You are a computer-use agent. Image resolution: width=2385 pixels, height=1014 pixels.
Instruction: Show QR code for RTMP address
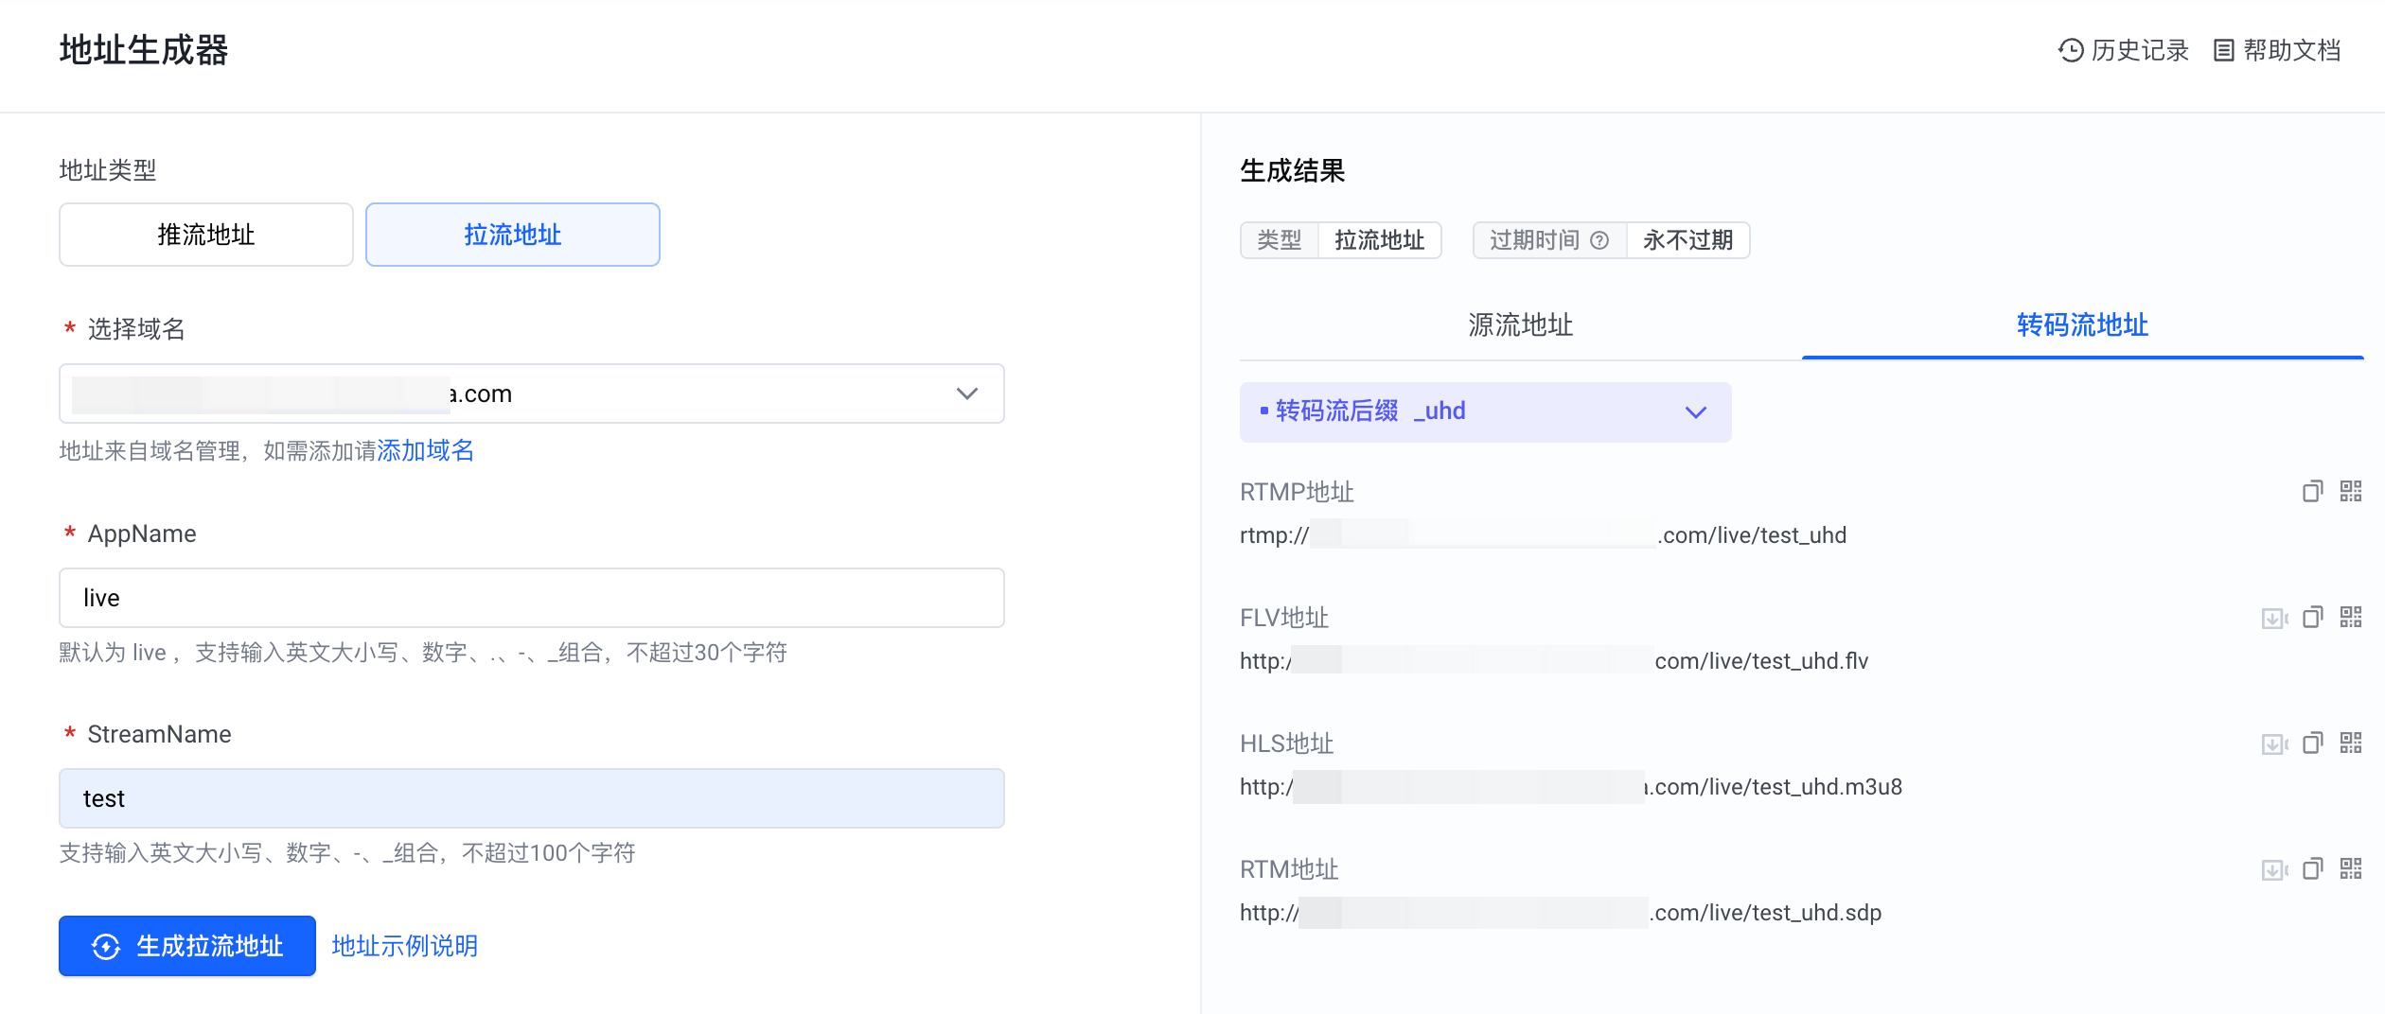pos(2351,491)
